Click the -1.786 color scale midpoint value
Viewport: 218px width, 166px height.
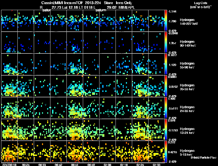pyautogui.click(x=172, y=21)
